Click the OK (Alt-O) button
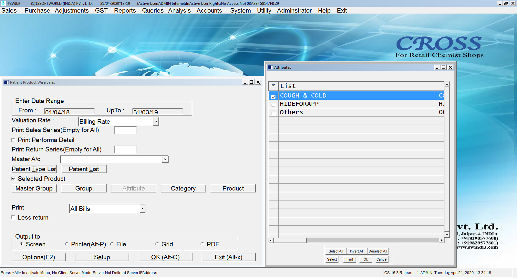 (x=165, y=257)
